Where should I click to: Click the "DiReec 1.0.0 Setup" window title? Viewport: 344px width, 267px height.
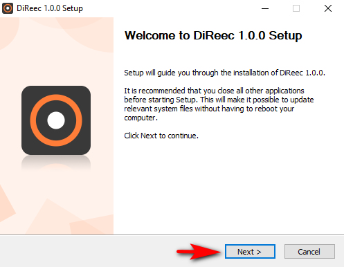point(50,8)
